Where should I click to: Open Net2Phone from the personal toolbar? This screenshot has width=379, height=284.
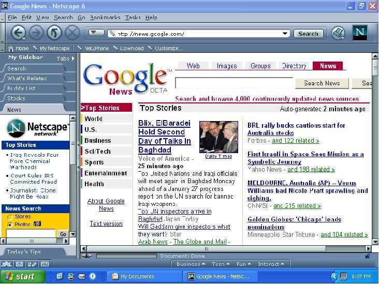pos(93,48)
